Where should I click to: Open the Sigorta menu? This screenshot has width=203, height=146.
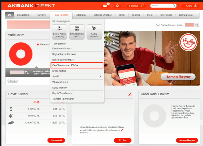(x=136, y=15)
